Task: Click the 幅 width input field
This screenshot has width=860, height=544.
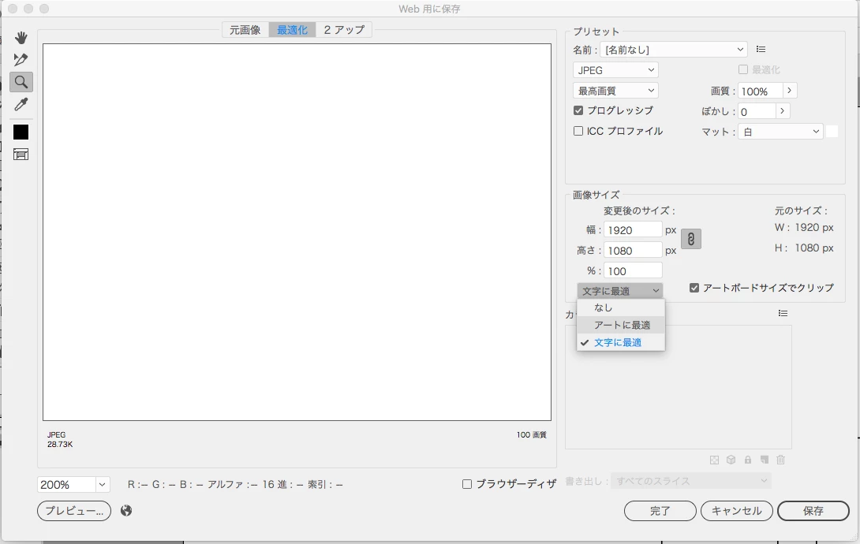Action: pos(633,230)
